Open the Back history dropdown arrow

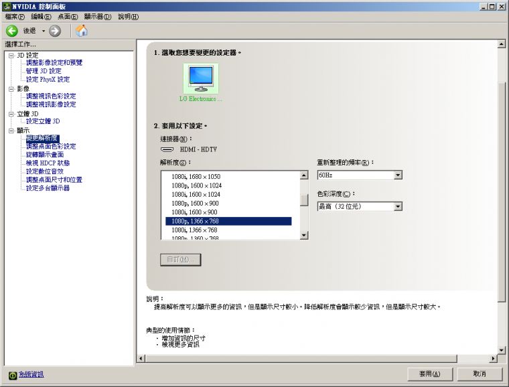pos(43,31)
